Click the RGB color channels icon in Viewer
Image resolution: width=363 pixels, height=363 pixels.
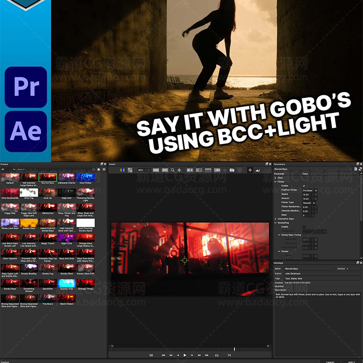pos(121,170)
